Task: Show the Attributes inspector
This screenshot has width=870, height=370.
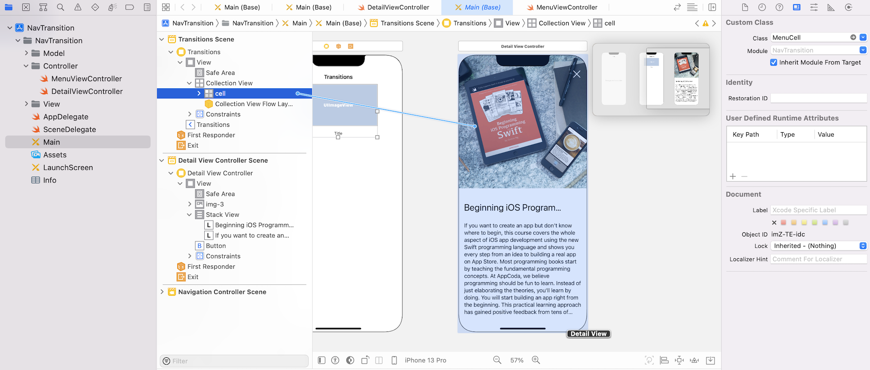Action: [x=814, y=7]
